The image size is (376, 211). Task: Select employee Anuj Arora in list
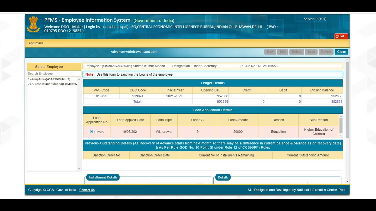(x=49, y=79)
